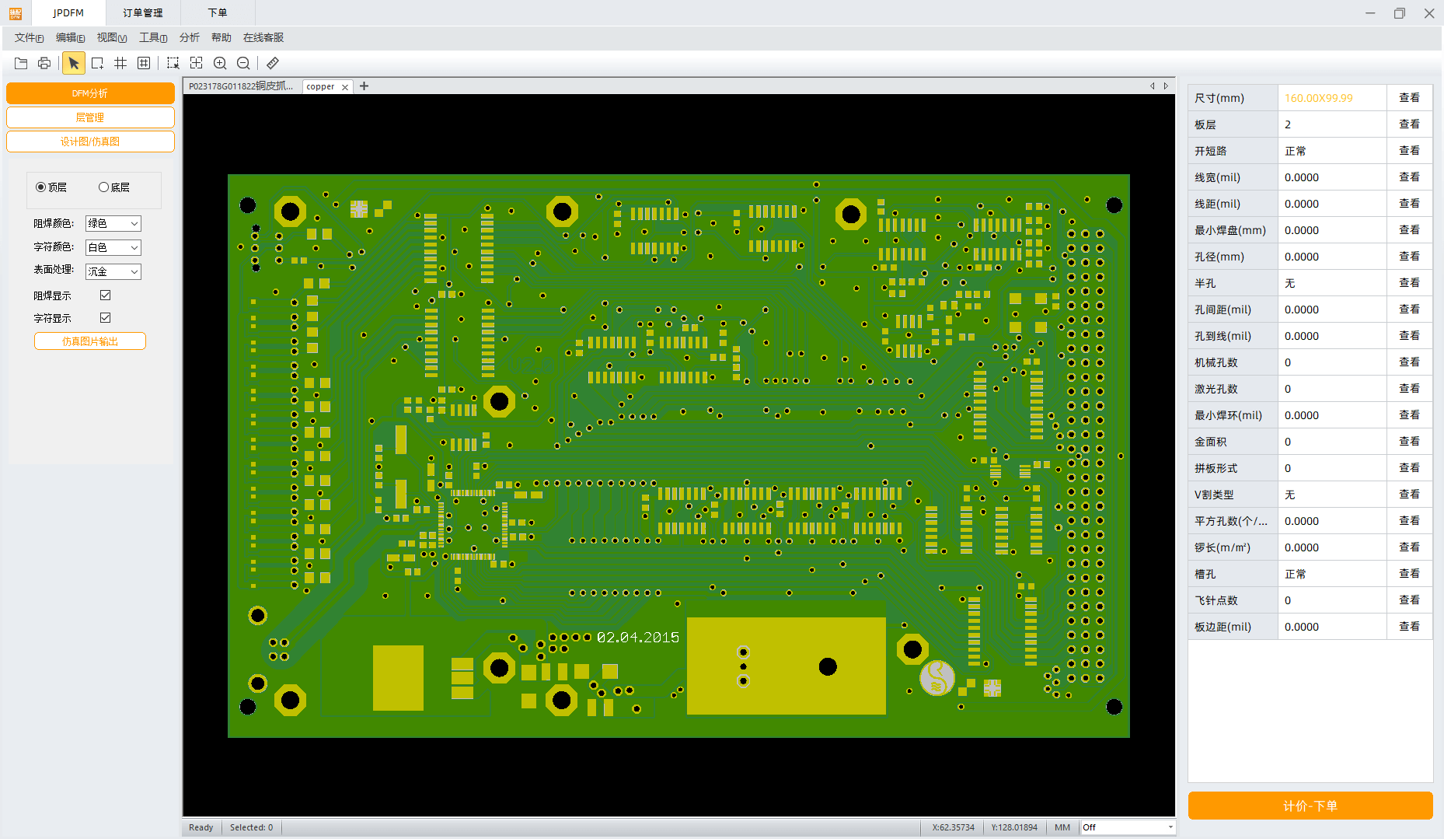The height and width of the screenshot is (839, 1444).
Task: Click the print icon in toolbar
Action: pos(44,63)
